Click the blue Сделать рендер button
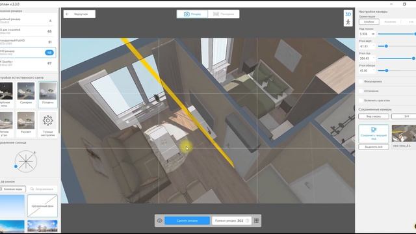This screenshot has height=234, width=416. tap(187, 220)
